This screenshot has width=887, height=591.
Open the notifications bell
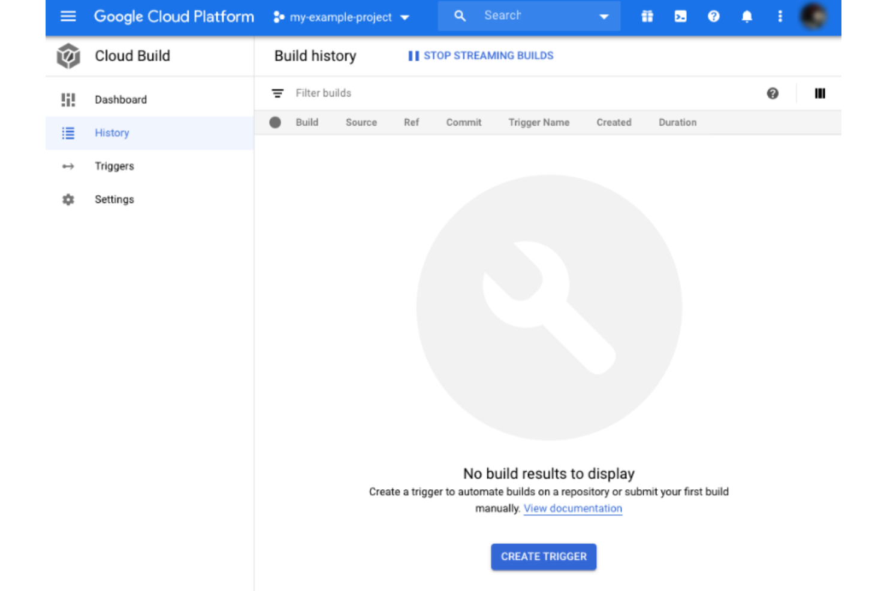pyautogui.click(x=747, y=16)
